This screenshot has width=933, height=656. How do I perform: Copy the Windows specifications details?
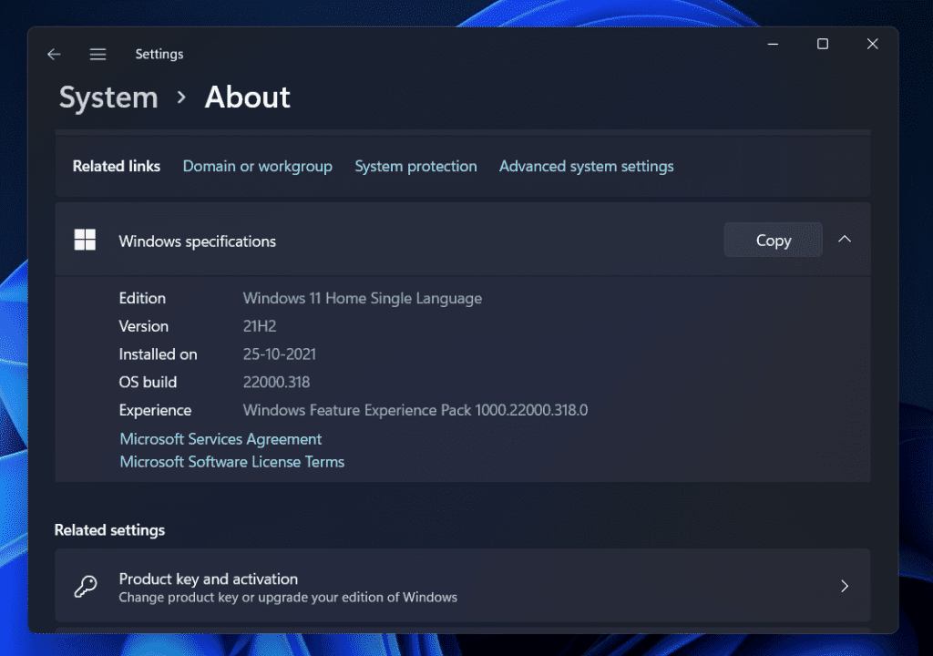pos(772,240)
